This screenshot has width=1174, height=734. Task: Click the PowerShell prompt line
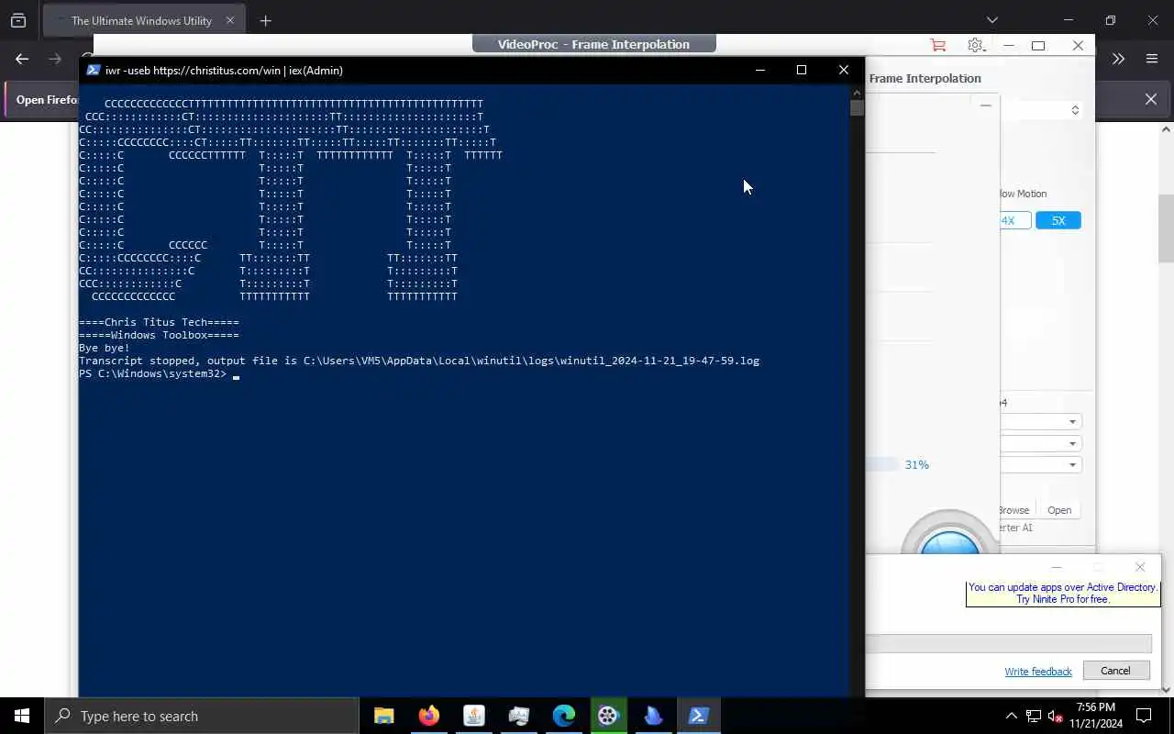click(x=159, y=374)
